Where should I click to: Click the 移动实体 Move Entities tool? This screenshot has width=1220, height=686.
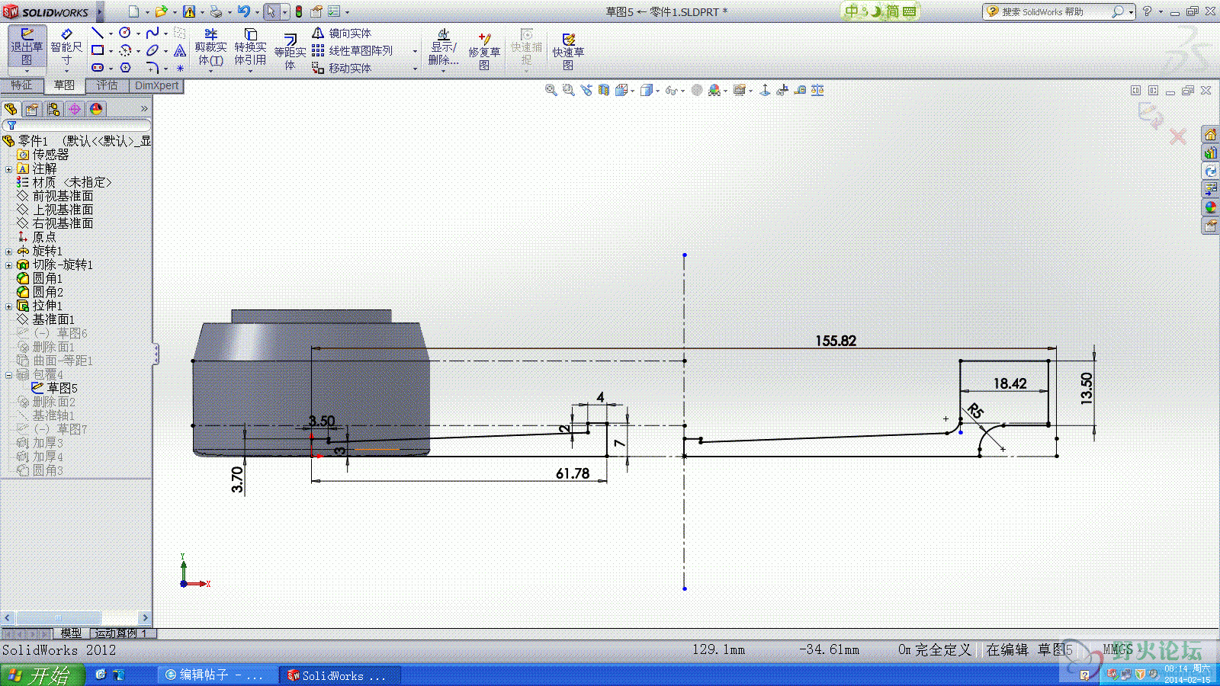tap(342, 68)
